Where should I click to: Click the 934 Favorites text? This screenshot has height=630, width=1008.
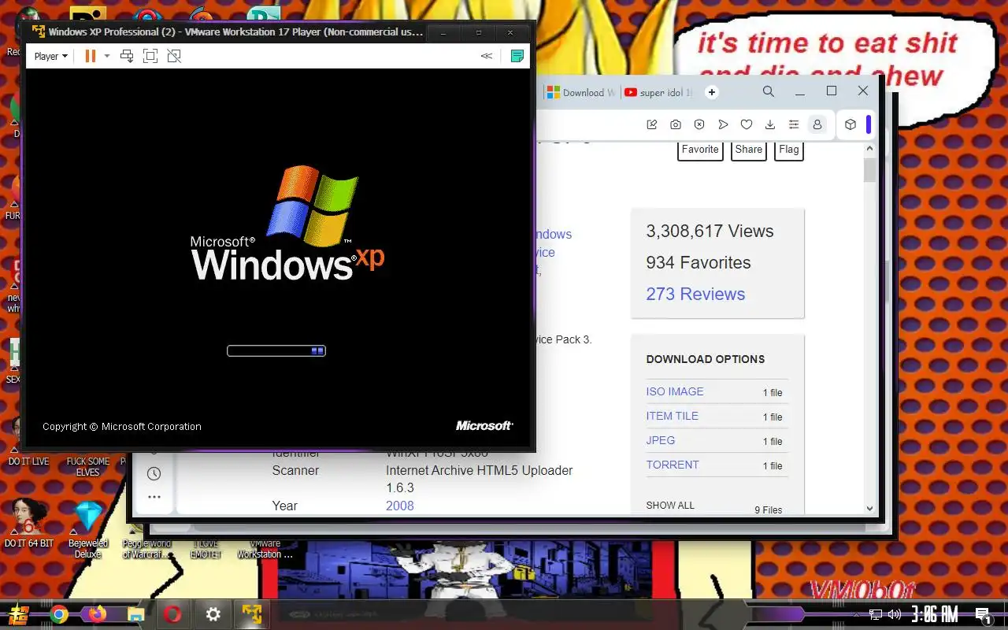(x=699, y=262)
